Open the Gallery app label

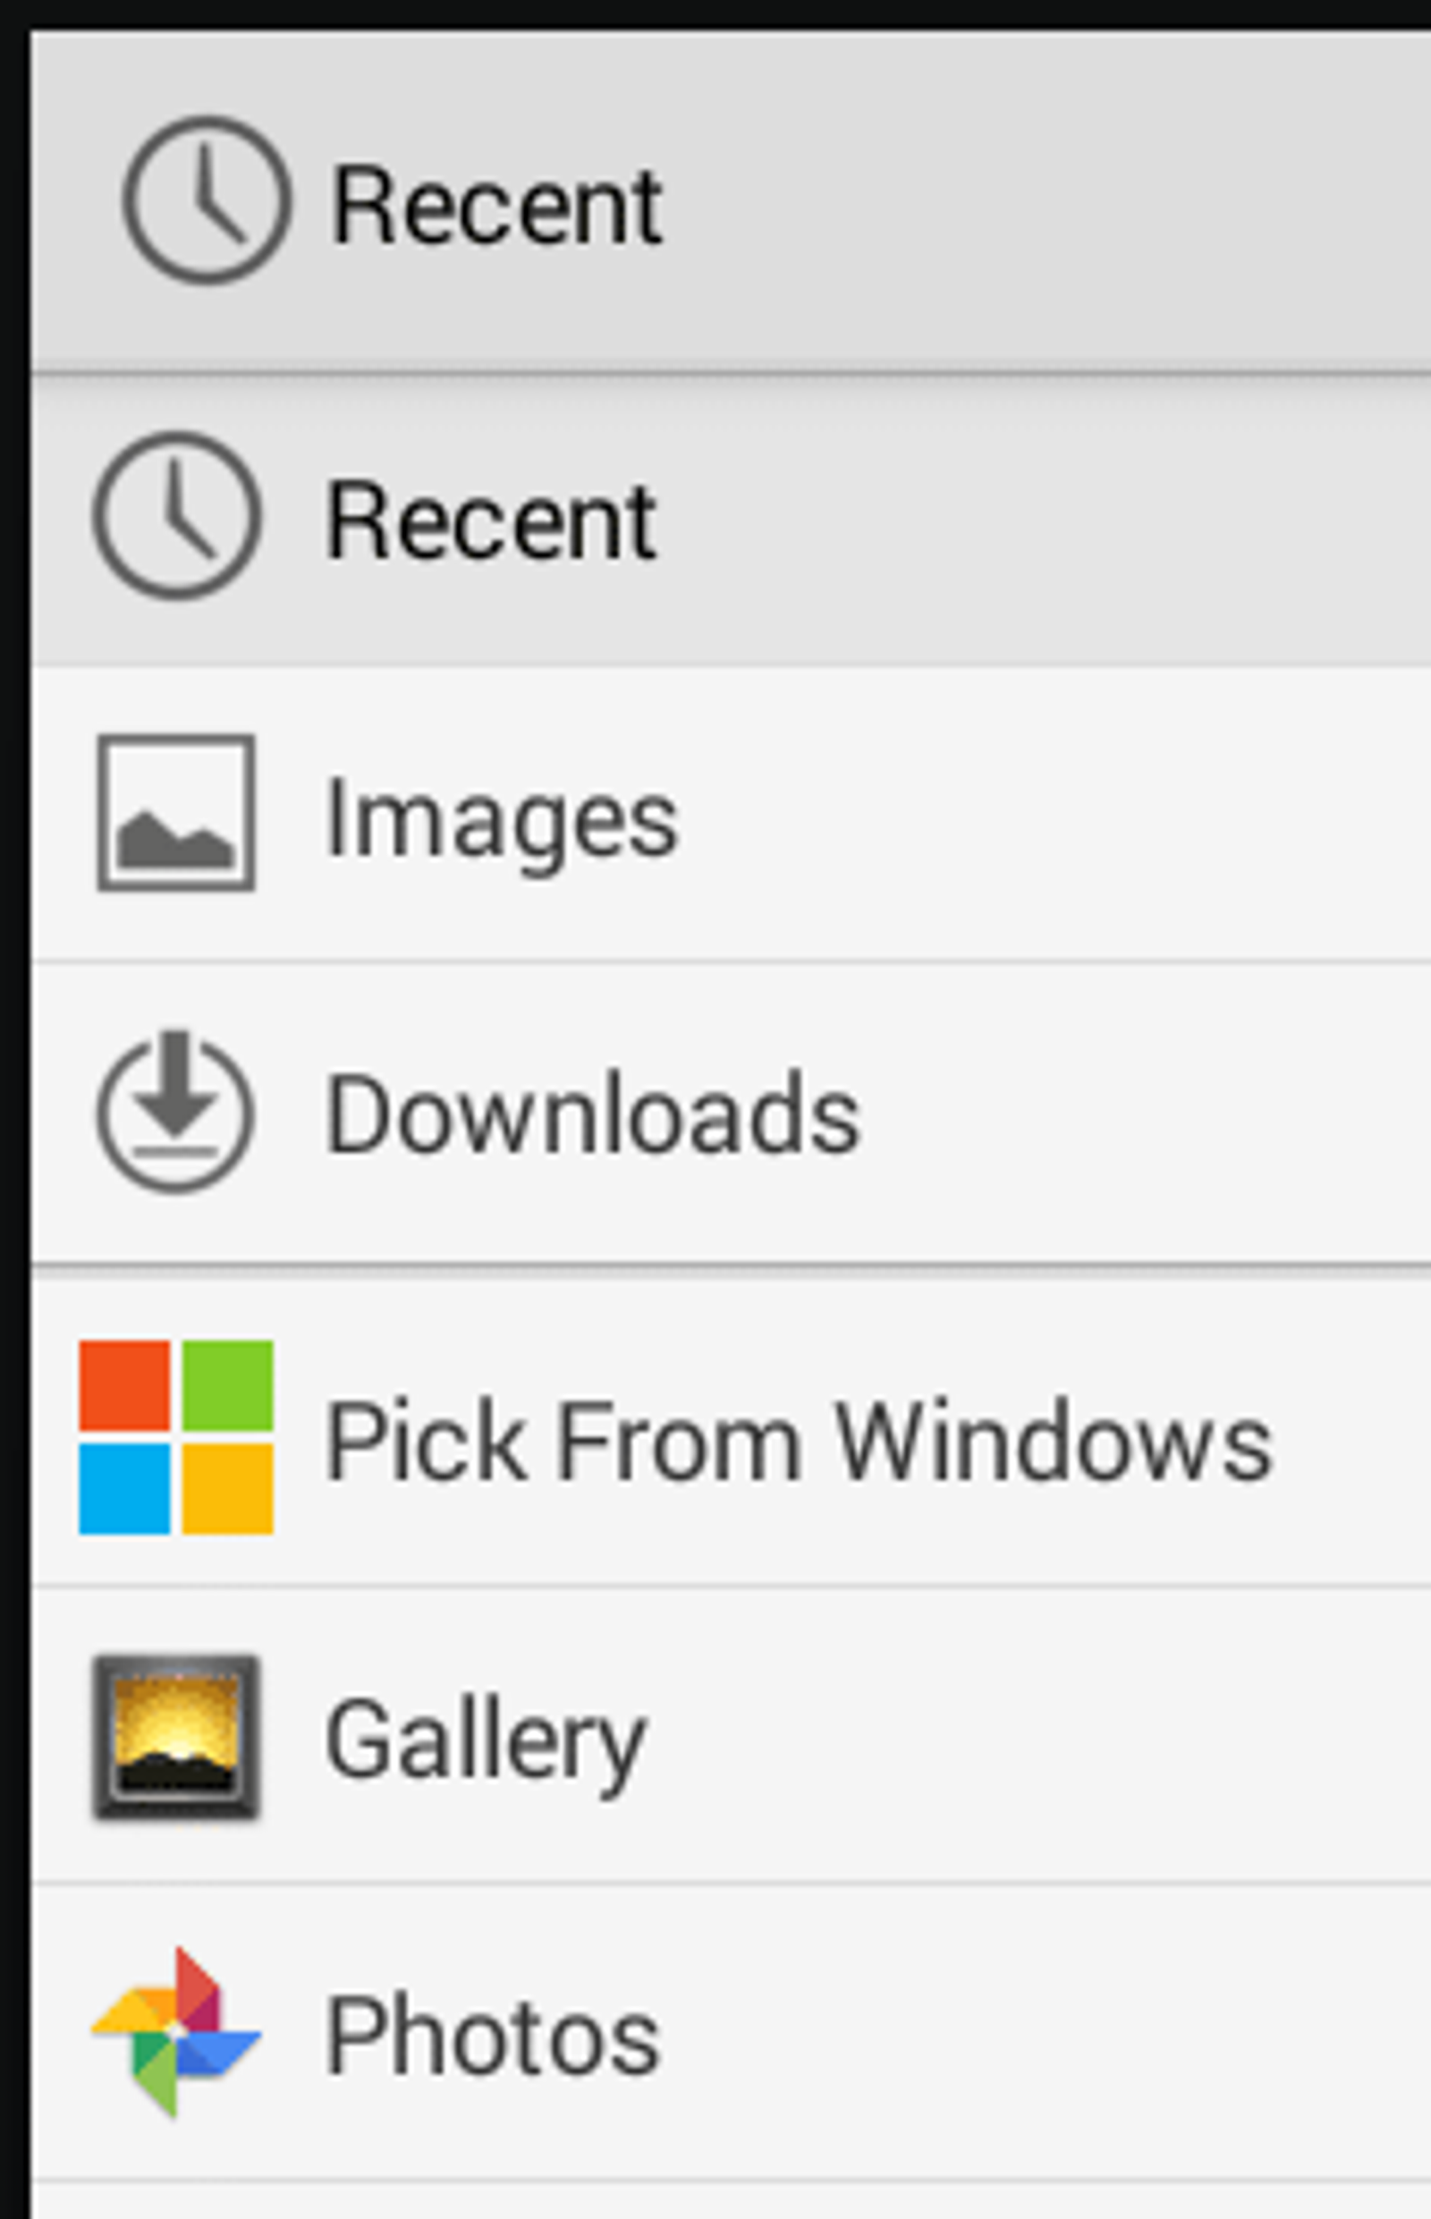coord(486,1744)
